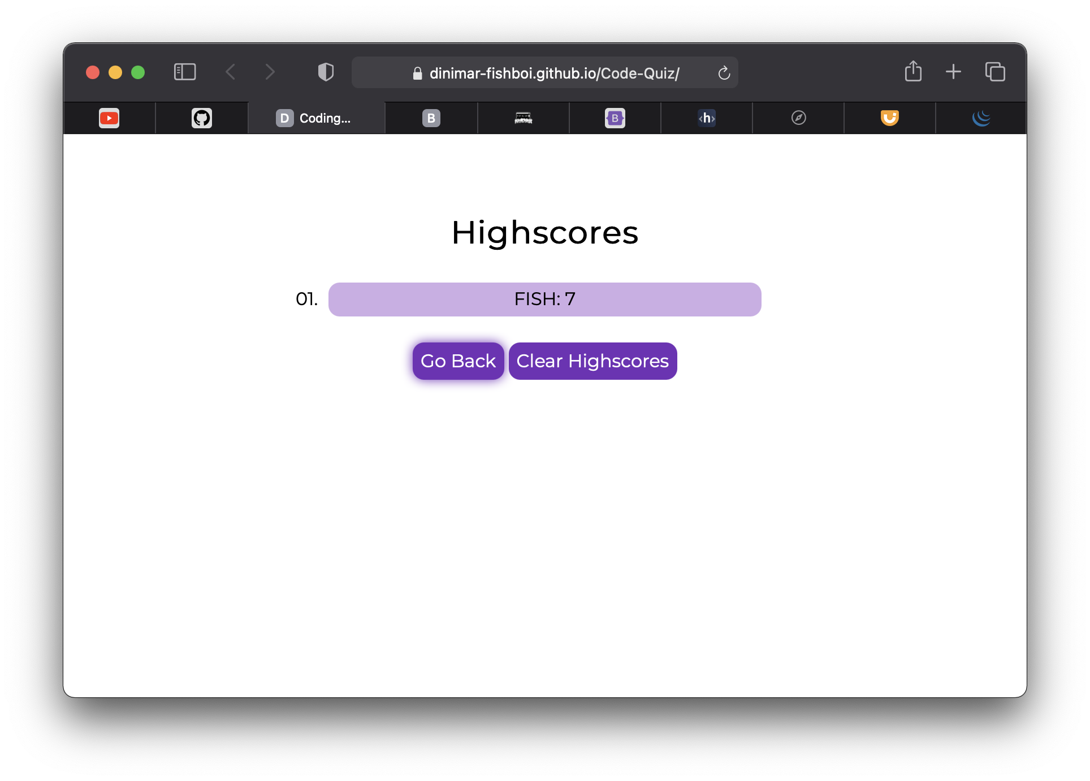Open the HTML reference pinned tab

706,118
